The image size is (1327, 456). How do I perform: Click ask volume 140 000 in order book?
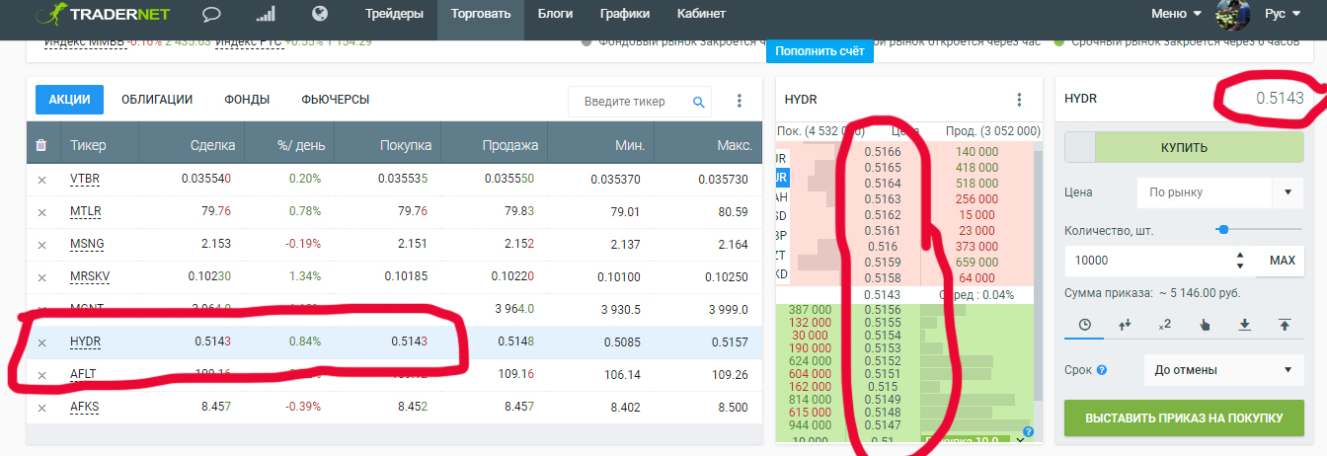pyautogui.click(x=976, y=152)
